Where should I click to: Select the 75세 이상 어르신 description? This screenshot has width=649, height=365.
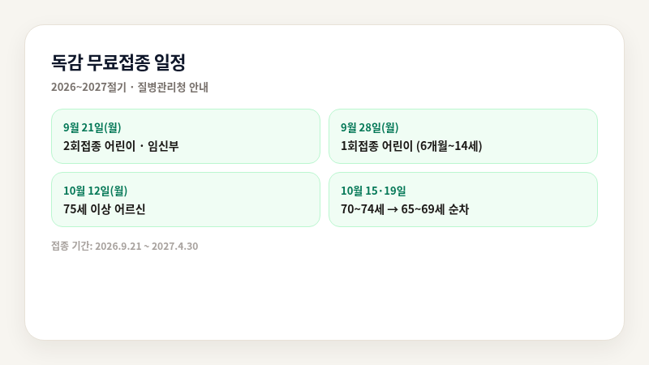coord(105,209)
